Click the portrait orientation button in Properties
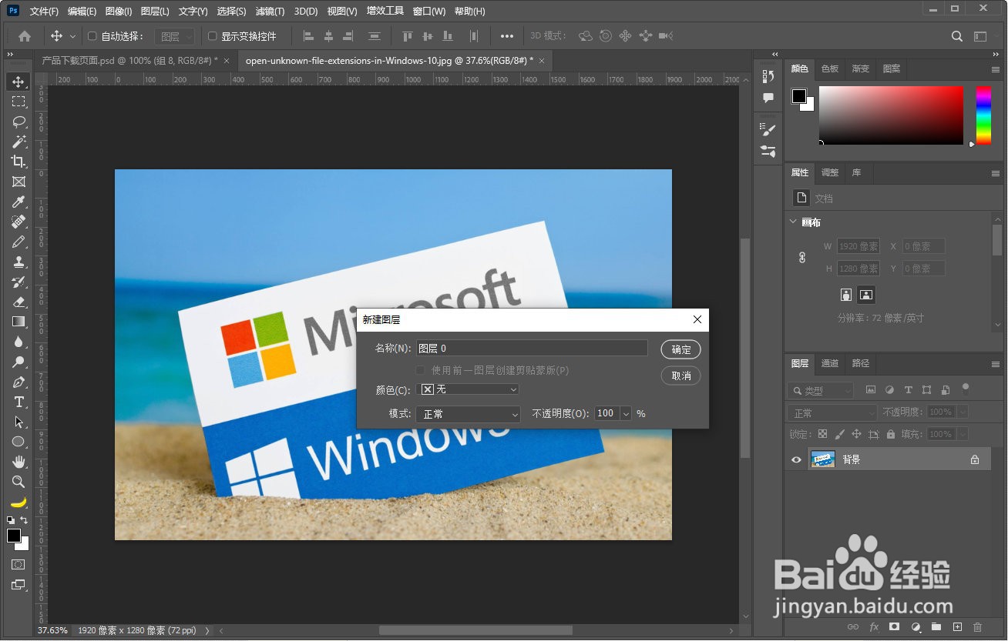This screenshot has height=641, width=1008. pos(846,295)
